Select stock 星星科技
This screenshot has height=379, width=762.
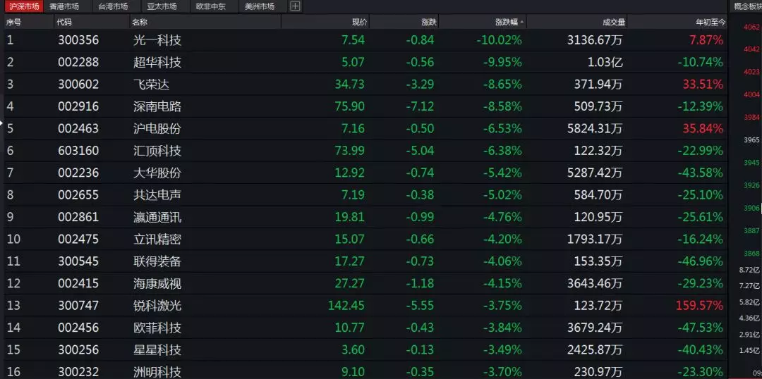(157, 350)
